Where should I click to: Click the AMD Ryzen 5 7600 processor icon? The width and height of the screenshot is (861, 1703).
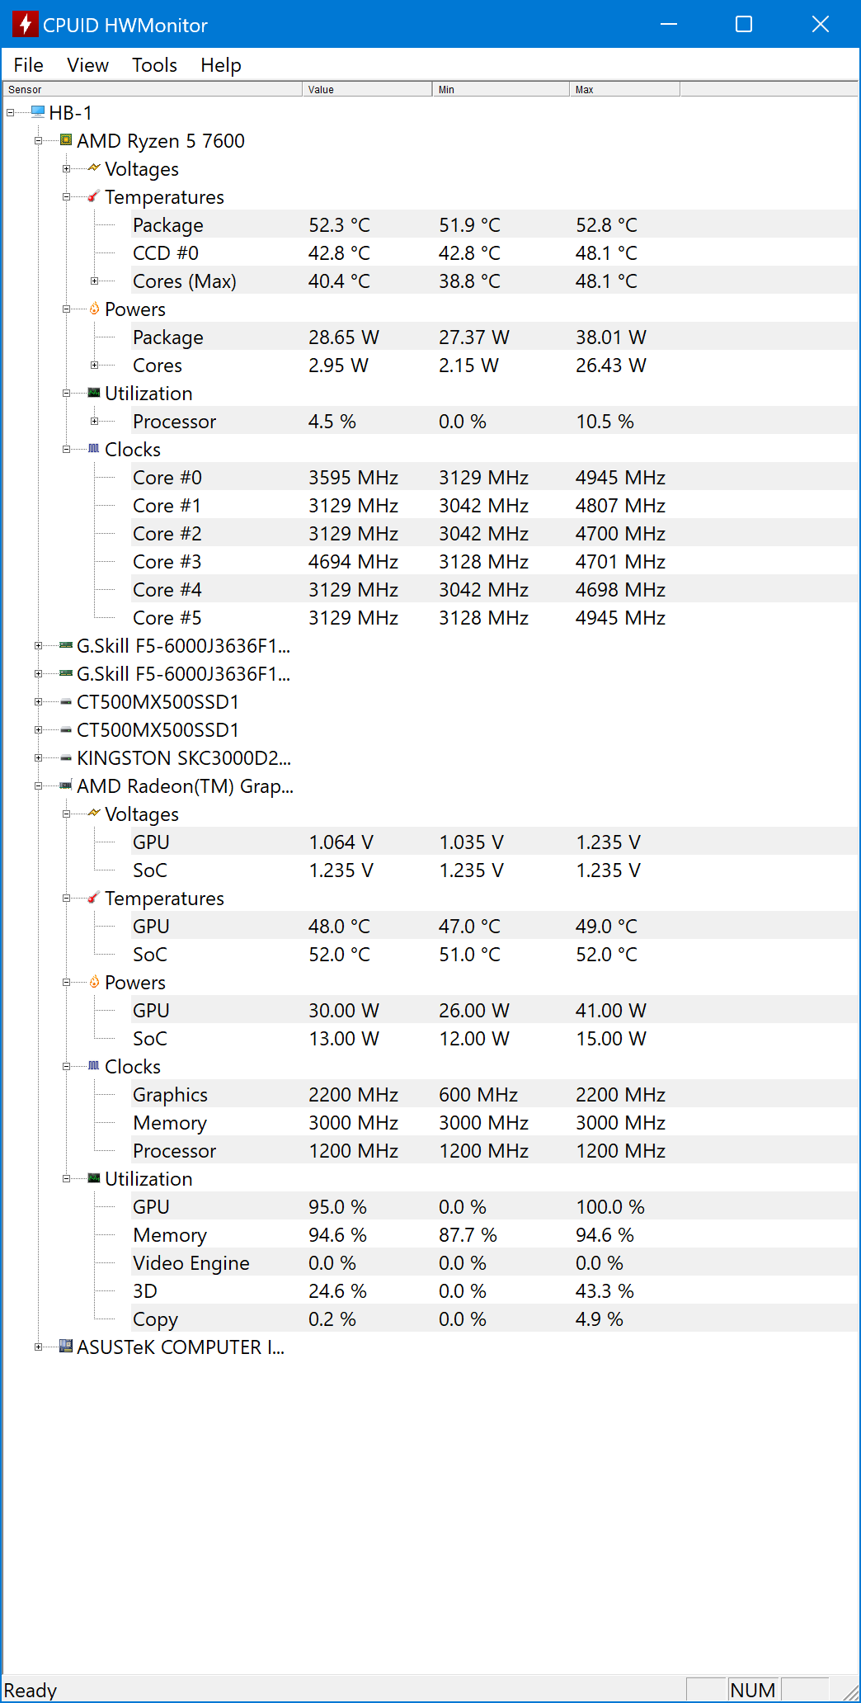[66, 140]
